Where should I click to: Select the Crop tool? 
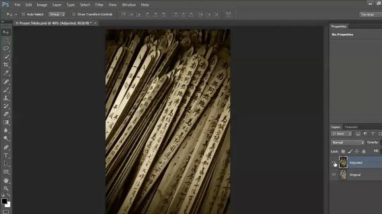pyautogui.click(x=6, y=65)
